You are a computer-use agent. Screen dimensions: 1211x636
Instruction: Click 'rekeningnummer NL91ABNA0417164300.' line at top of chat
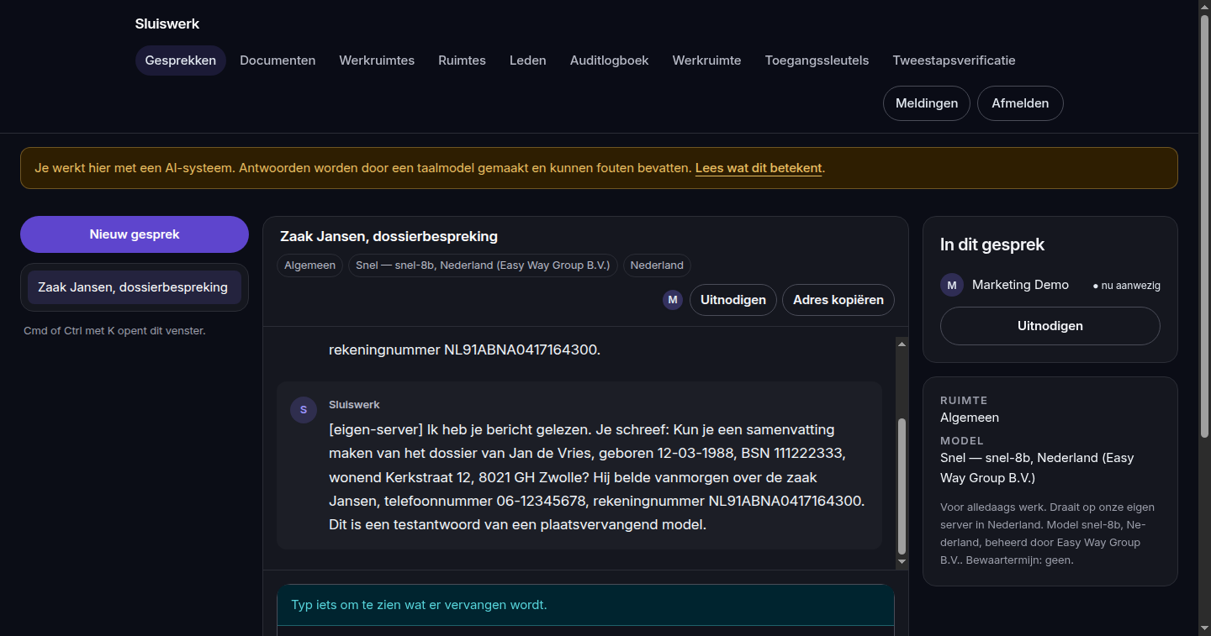coord(465,350)
